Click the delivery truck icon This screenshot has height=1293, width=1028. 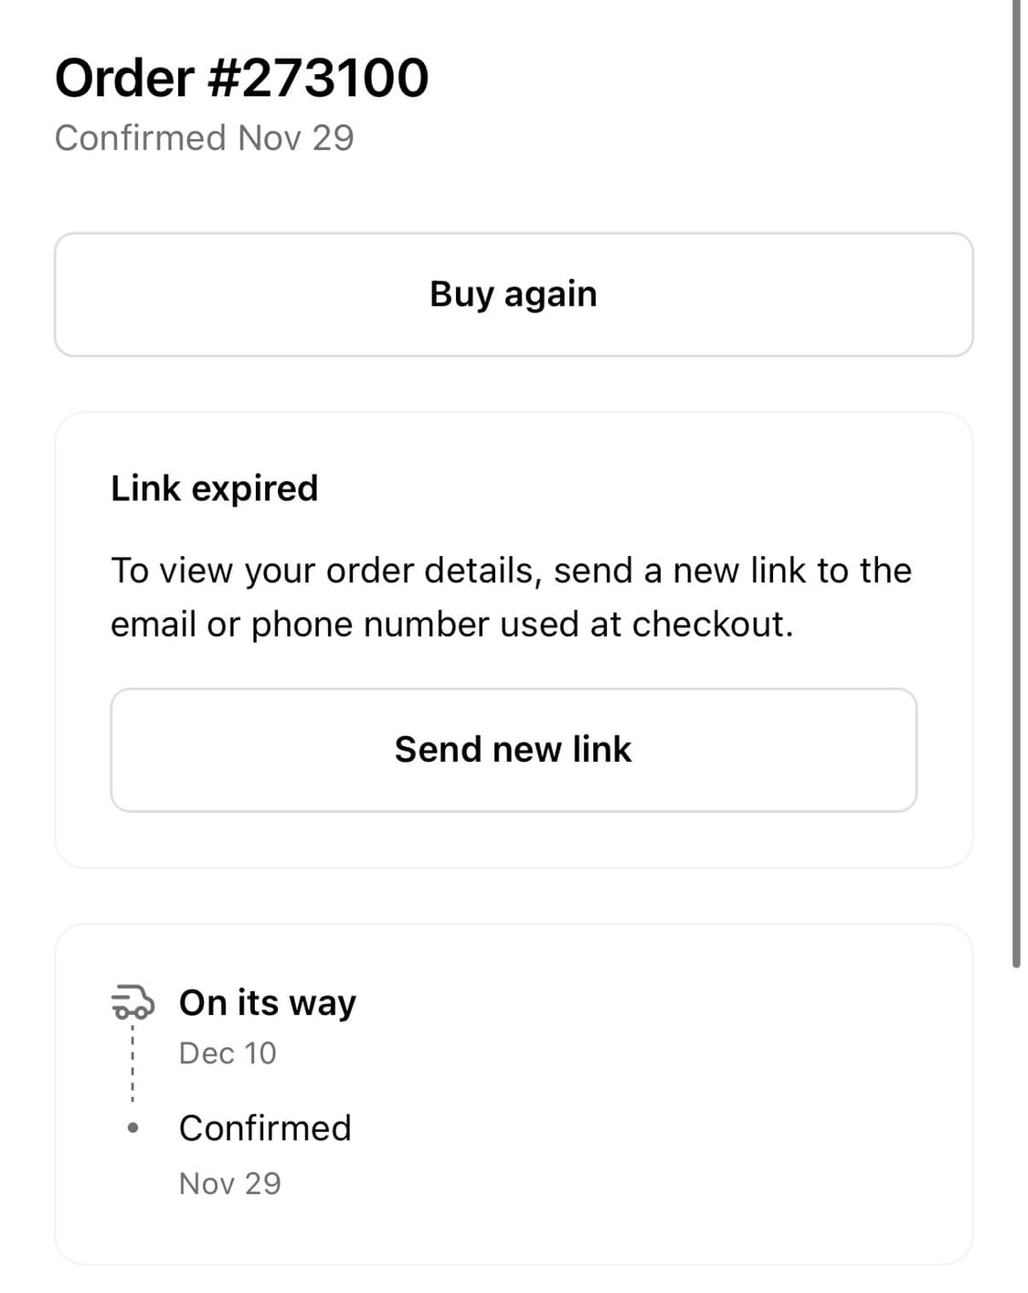(x=132, y=1002)
